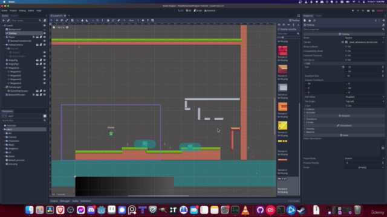Image resolution: width=387 pixels, height=217 pixels.
Task: Hide the TileMap node
Action: 44,33
